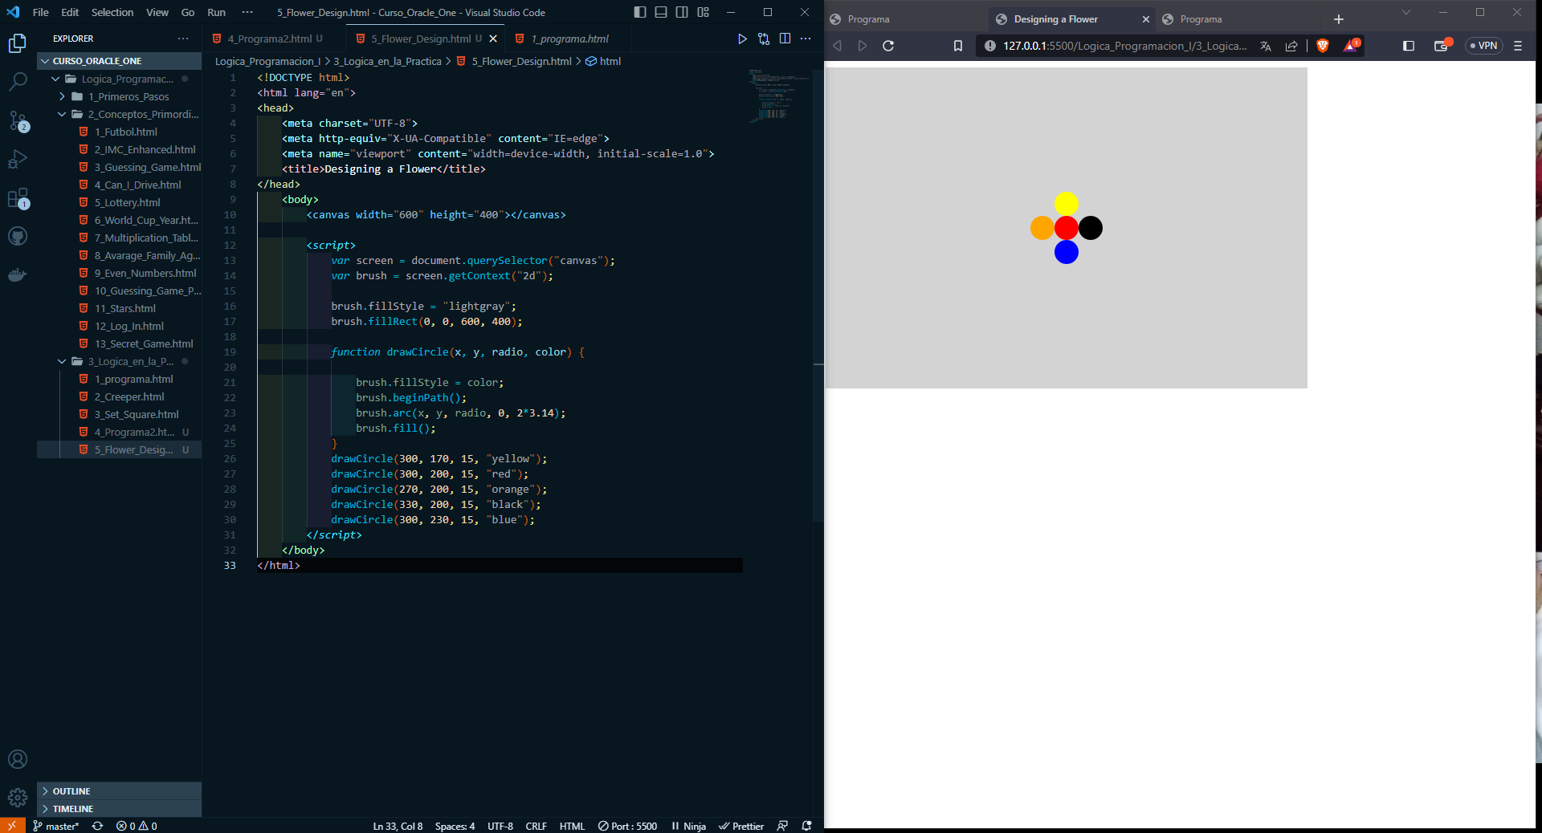Viewport: 1542px width, 833px height.
Task: Open the GitHub view in the activity bar
Action: tap(18, 236)
